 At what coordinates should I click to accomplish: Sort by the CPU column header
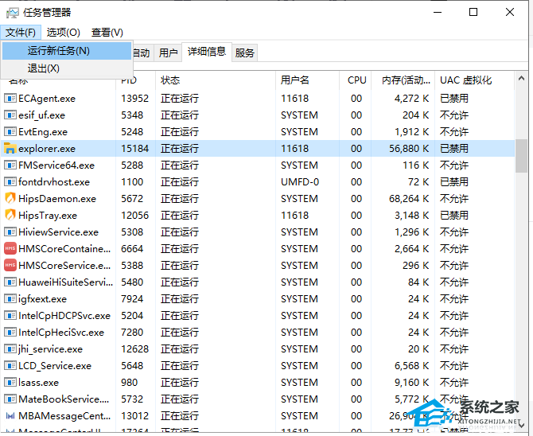[x=357, y=80]
